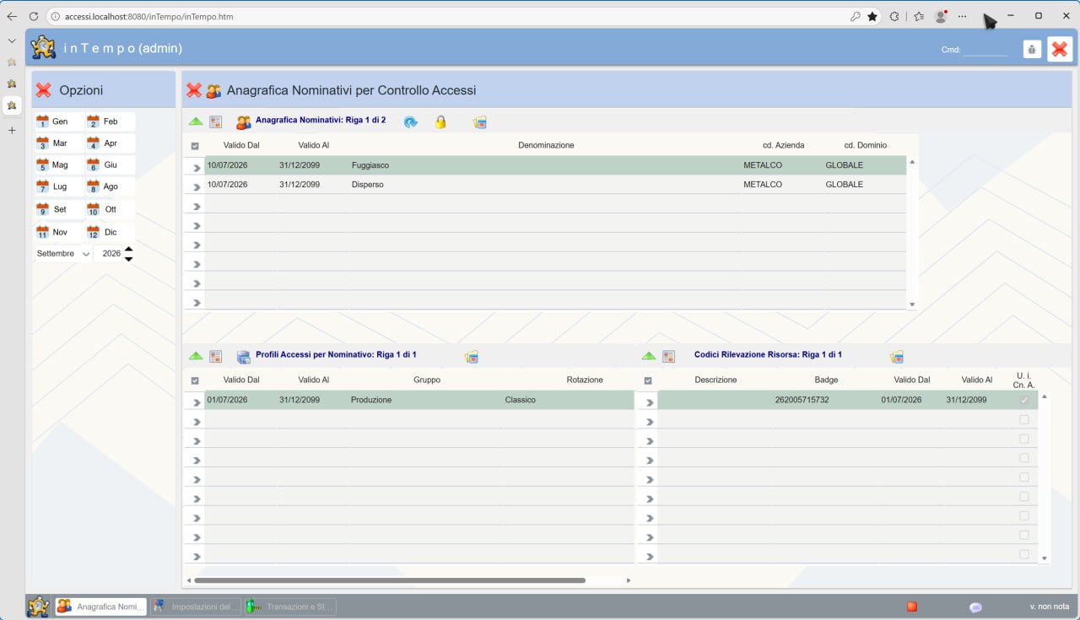Toggle select-all checkbox in Anagrafica Nominativi table
Viewport: 1080px width, 620px height.
[x=195, y=146]
